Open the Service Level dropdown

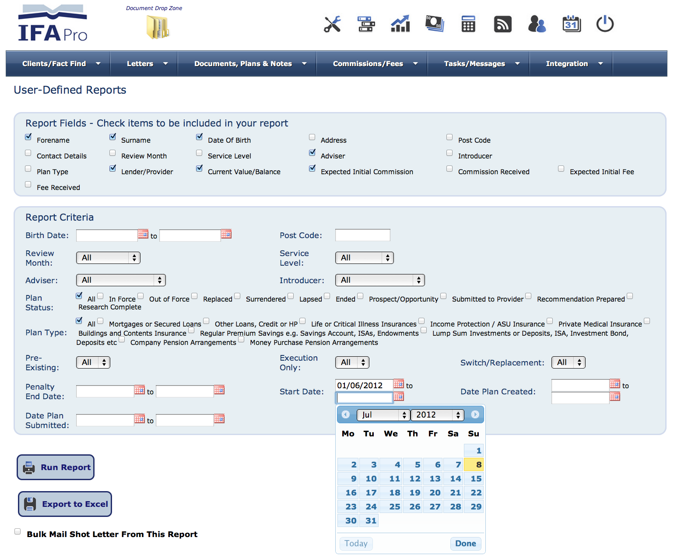pyautogui.click(x=365, y=258)
